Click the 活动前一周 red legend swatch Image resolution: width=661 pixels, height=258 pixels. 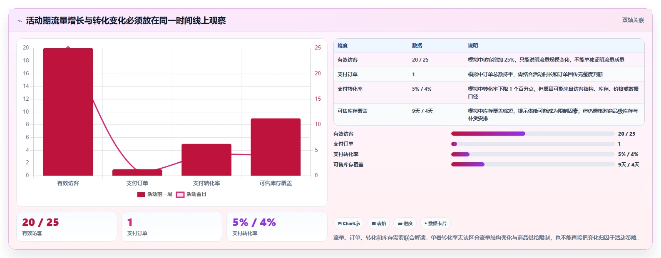tap(141, 194)
